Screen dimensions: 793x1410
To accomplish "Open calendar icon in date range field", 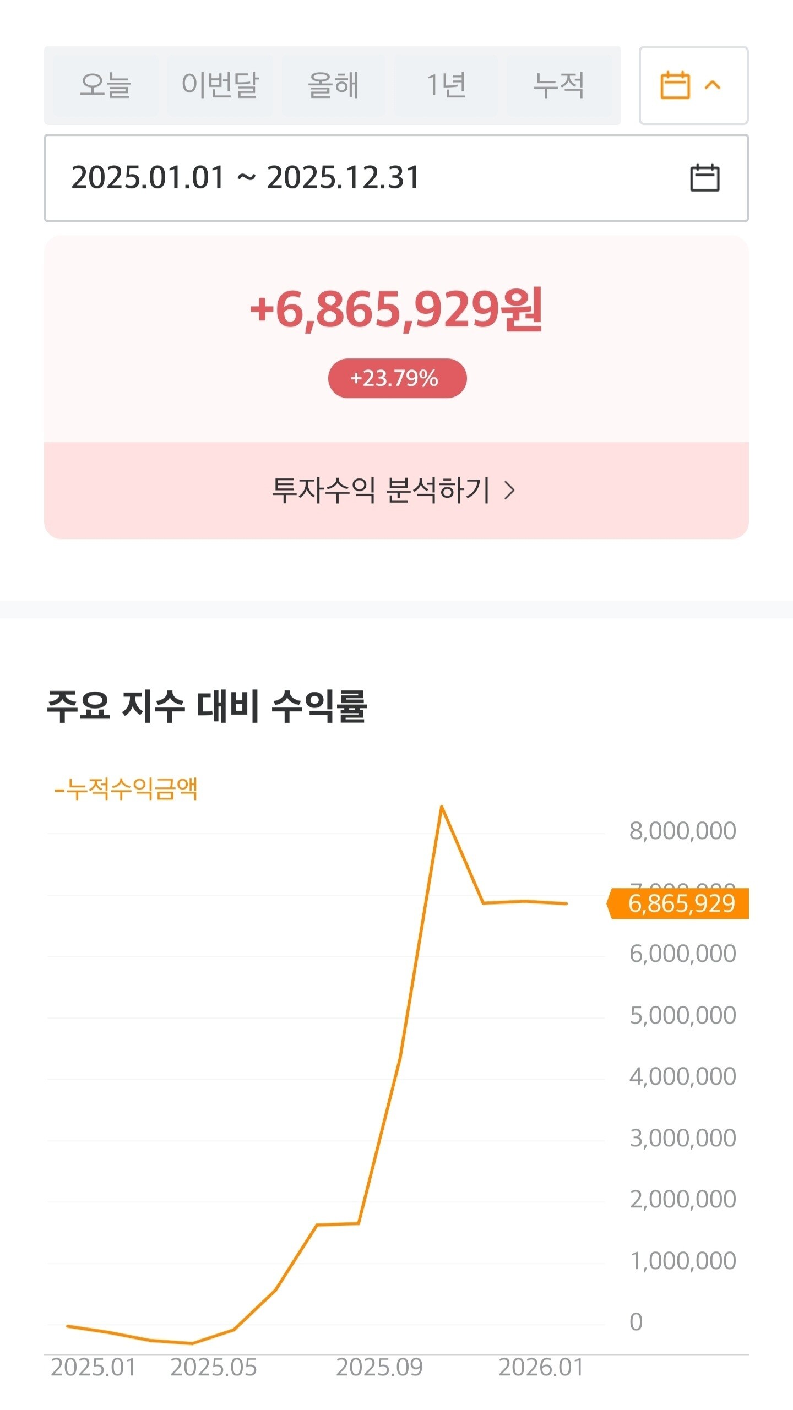I will [x=704, y=178].
